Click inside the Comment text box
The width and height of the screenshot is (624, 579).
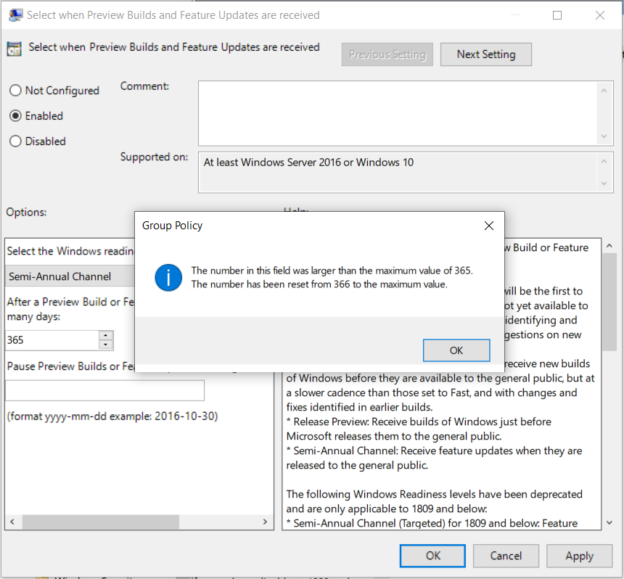[x=398, y=112]
